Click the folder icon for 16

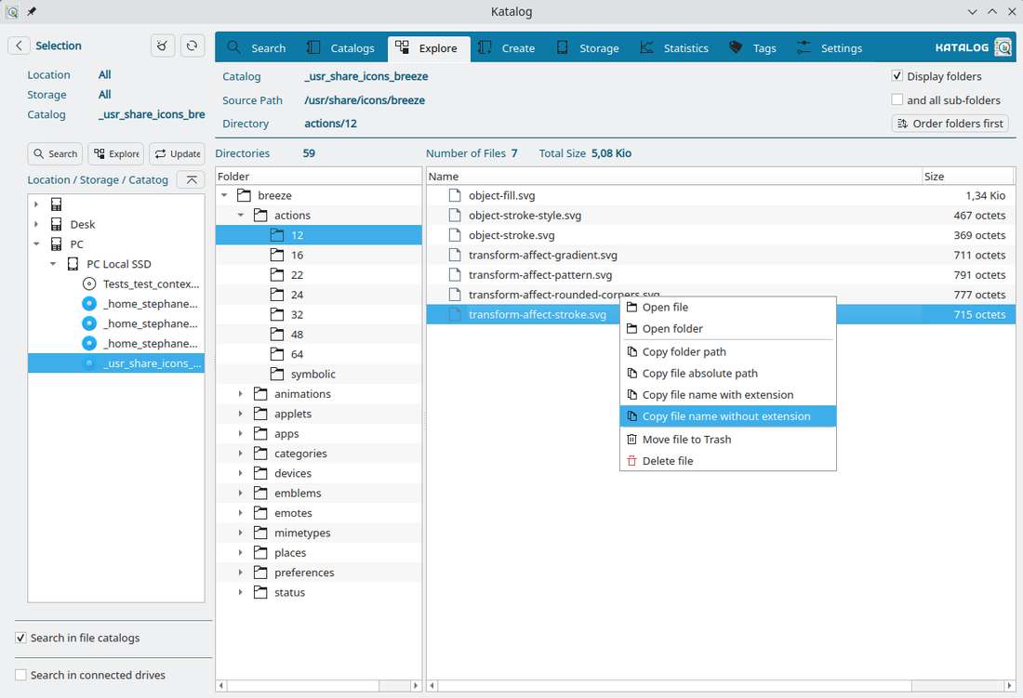click(277, 255)
